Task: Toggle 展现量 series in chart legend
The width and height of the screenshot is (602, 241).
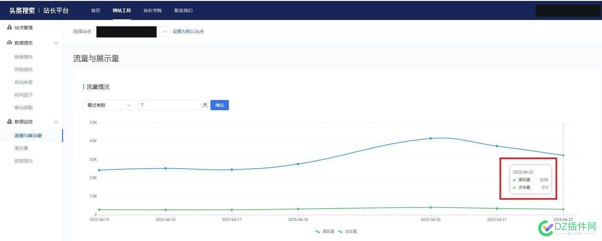Action: (x=325, y=231)
